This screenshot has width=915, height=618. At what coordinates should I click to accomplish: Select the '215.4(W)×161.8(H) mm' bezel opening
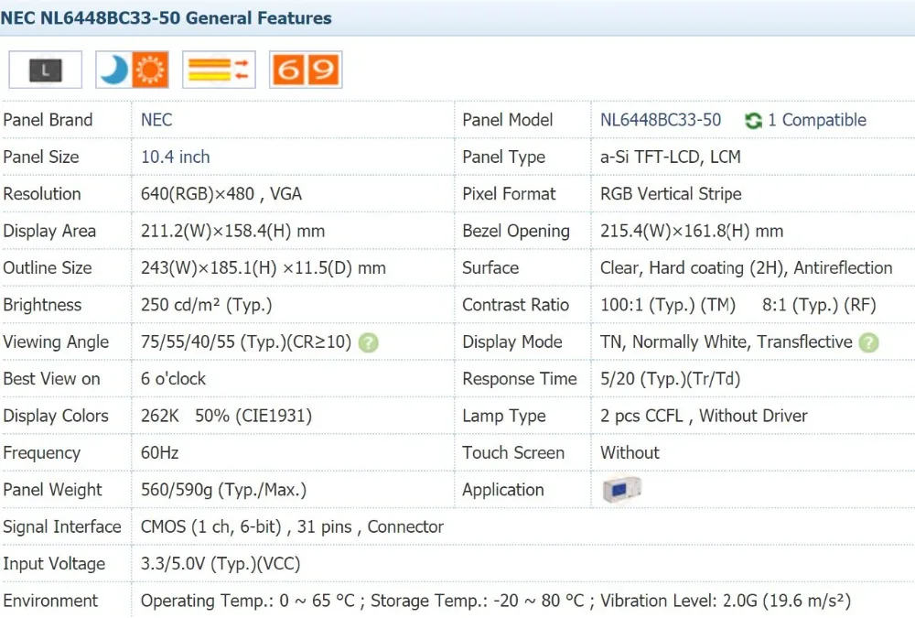[x=692, y=231]
